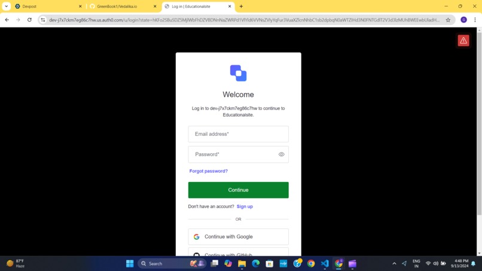Open the weather widget 87°F Haze
This screenshot has width=482, height=271.
point(16,264)
